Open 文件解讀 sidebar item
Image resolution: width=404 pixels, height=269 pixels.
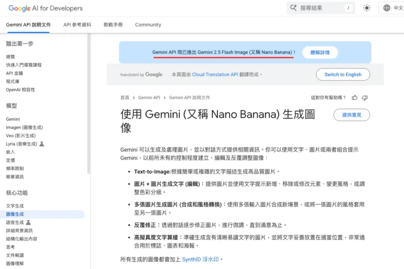click(x=15, y=255)
